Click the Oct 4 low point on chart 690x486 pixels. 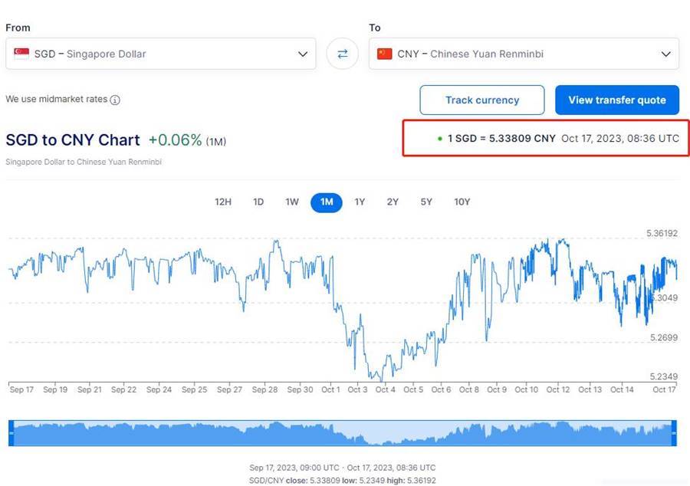pos(381,380)
